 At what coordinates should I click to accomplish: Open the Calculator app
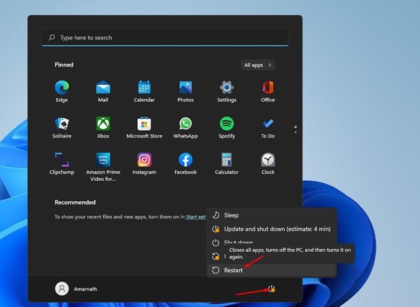point(226,164)
